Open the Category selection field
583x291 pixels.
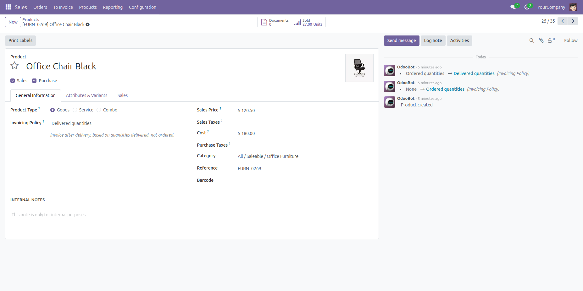[x=283, y=156]
